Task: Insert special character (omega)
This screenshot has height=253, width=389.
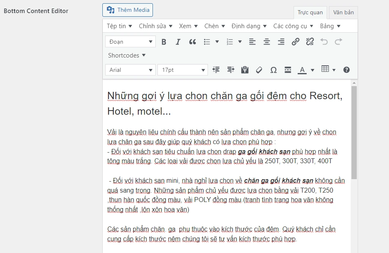Action: (x=273, y=70)
